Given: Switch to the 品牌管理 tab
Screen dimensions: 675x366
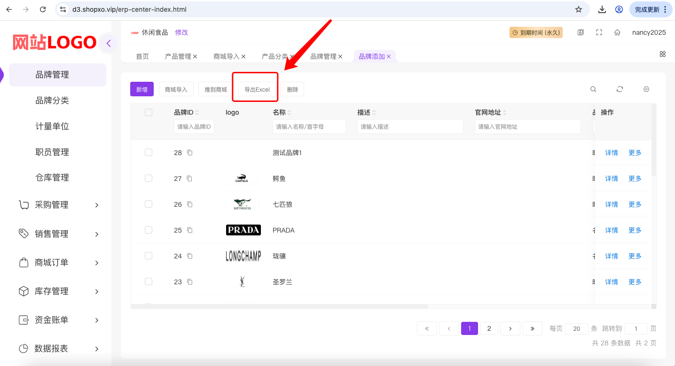Looking at the screenshot, I should 323,56.
